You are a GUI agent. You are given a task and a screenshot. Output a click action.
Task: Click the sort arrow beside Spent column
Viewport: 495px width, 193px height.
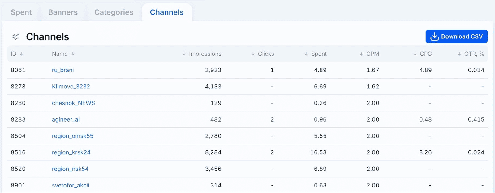(x=306, y=54)
